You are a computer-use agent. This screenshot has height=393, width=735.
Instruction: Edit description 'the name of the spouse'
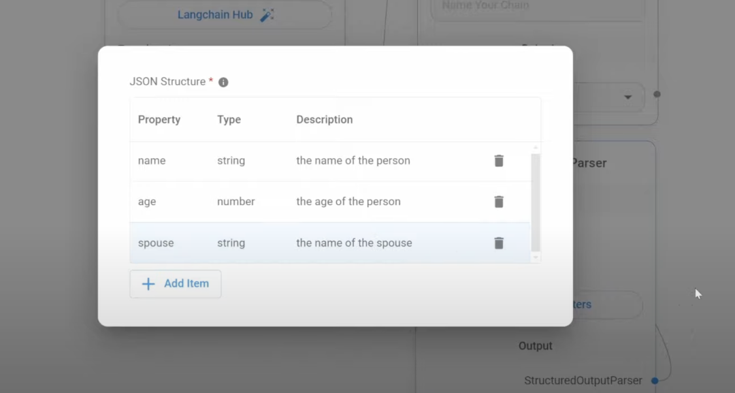tap(354, 243)
